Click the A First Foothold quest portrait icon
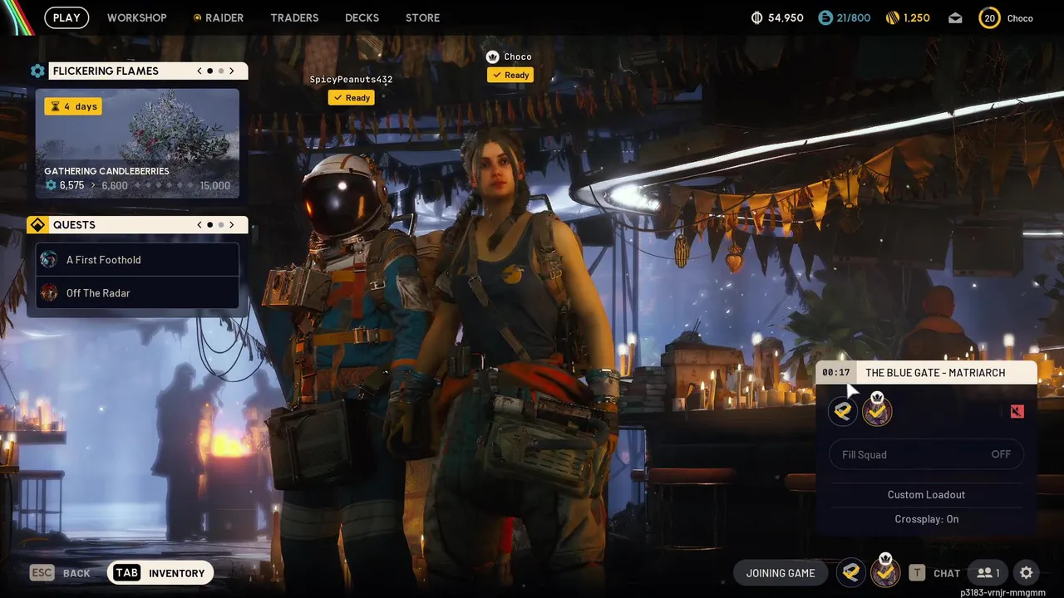 pyautogui.click(x=49, y=260)
